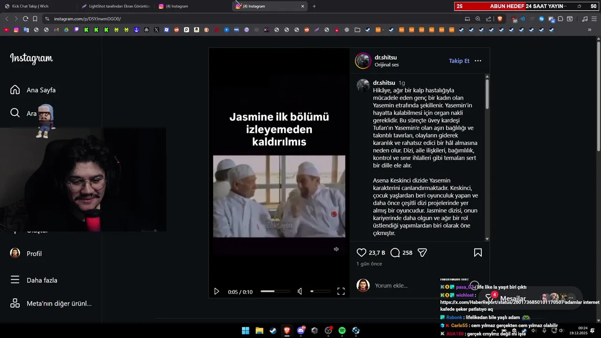
Task: Click the Instagram logo wordmark
Action: (x=31, y=59)
